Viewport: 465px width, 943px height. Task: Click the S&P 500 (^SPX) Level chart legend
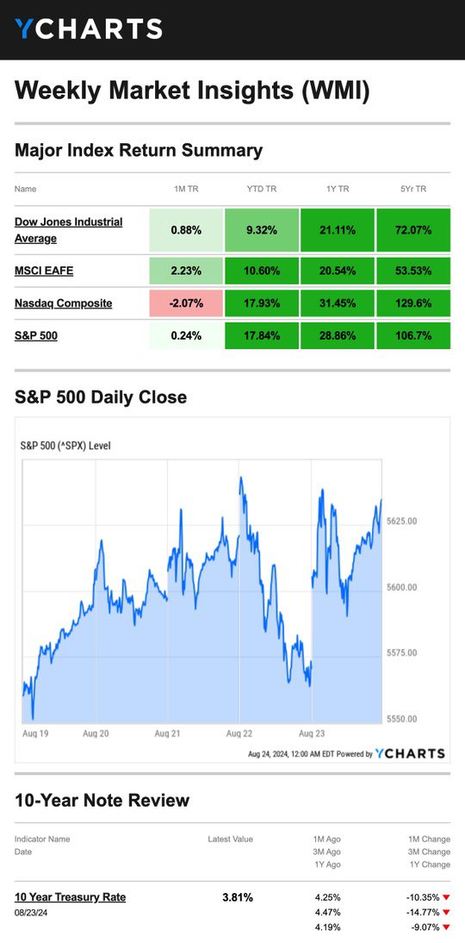coord(66,446)
